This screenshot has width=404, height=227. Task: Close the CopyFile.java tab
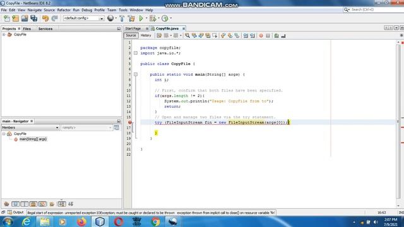(x=184, y=28)
